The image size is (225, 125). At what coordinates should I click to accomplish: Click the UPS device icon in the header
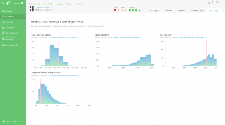pos(32,9)
